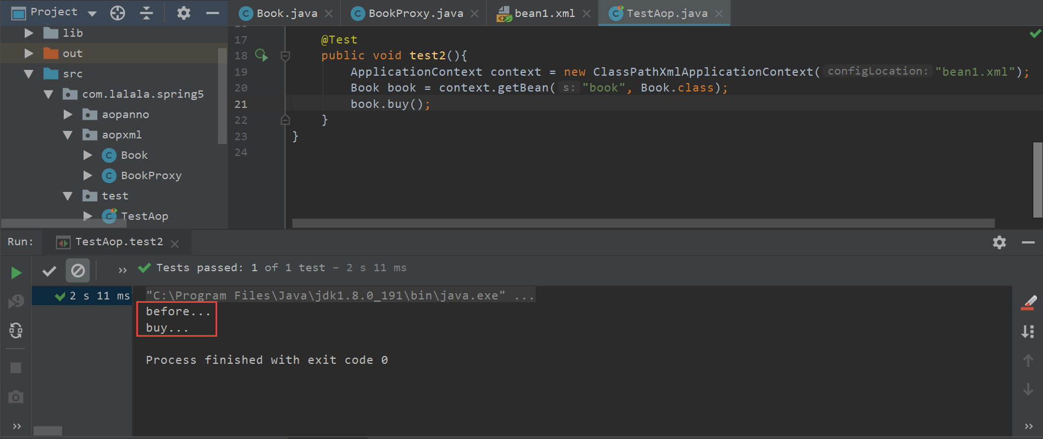Click the editor horizontal scrollbar
This screenshot has width=1043, height=439.
[643, 223]
